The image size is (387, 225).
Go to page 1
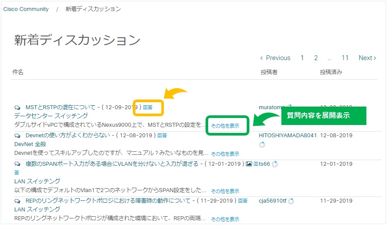[302, 58]
